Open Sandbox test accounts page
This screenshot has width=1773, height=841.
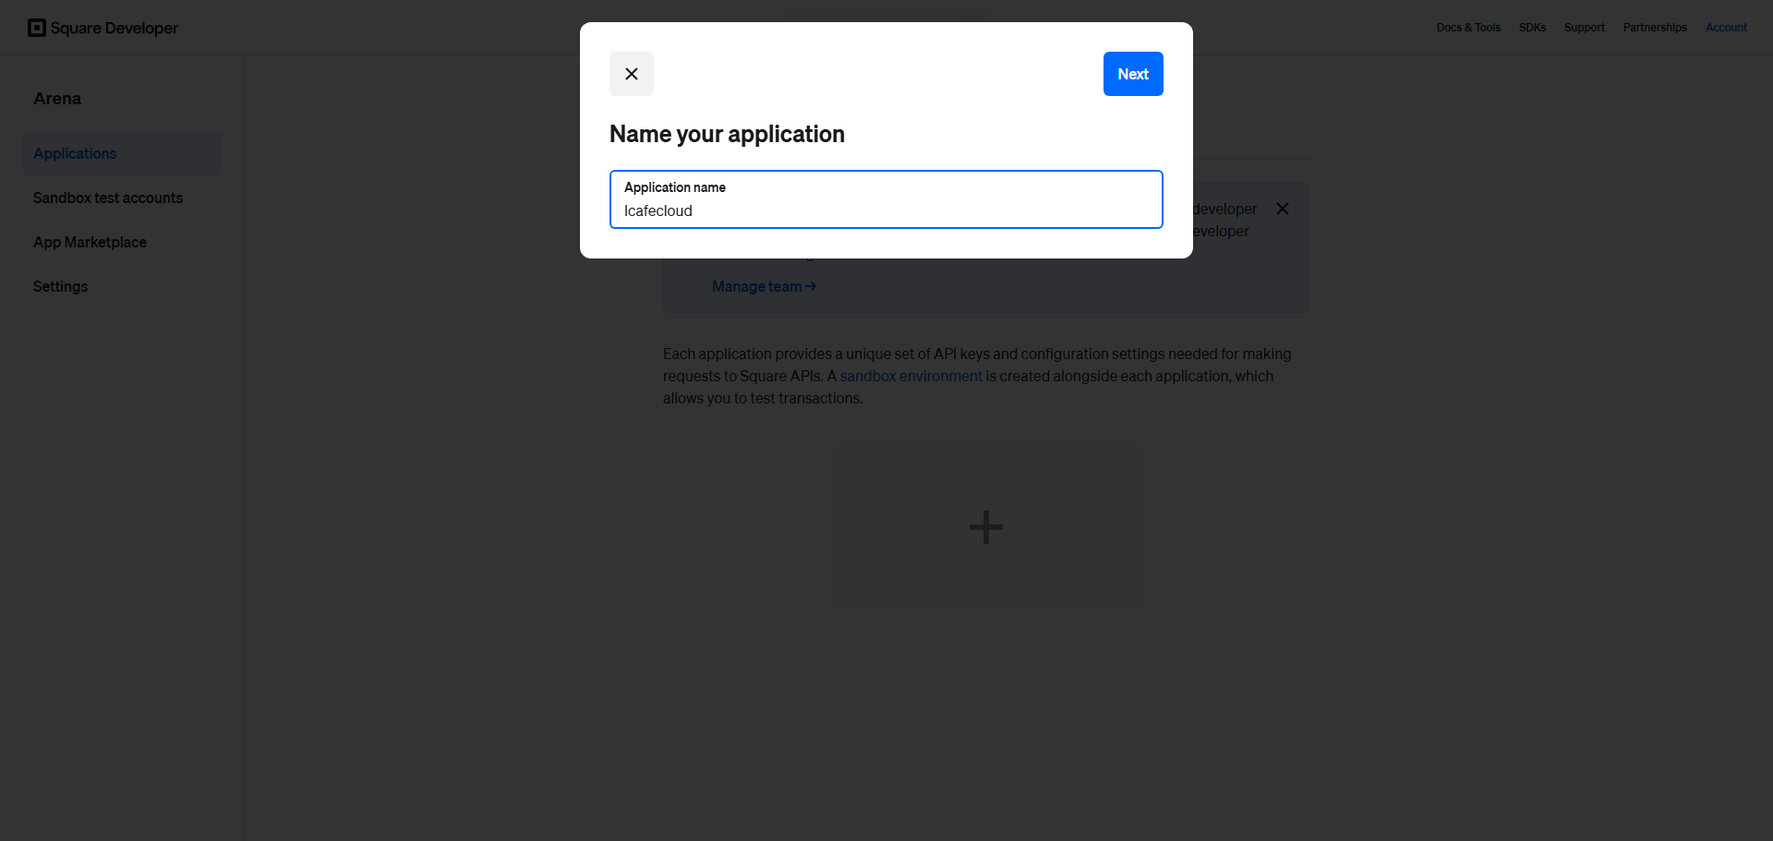[108, 198]
